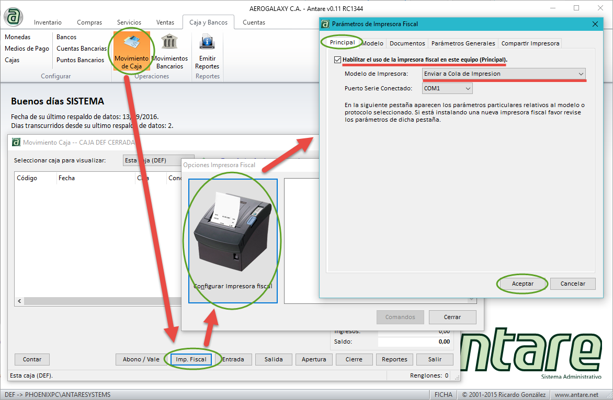Switch to the Documentos tab

pyautogui.click(x=407, y=43)
